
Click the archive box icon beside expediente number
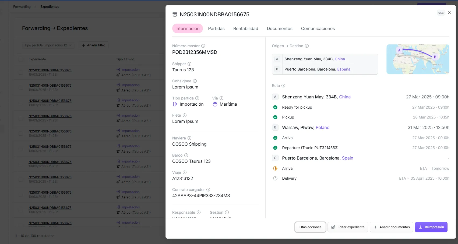[175, 14]
